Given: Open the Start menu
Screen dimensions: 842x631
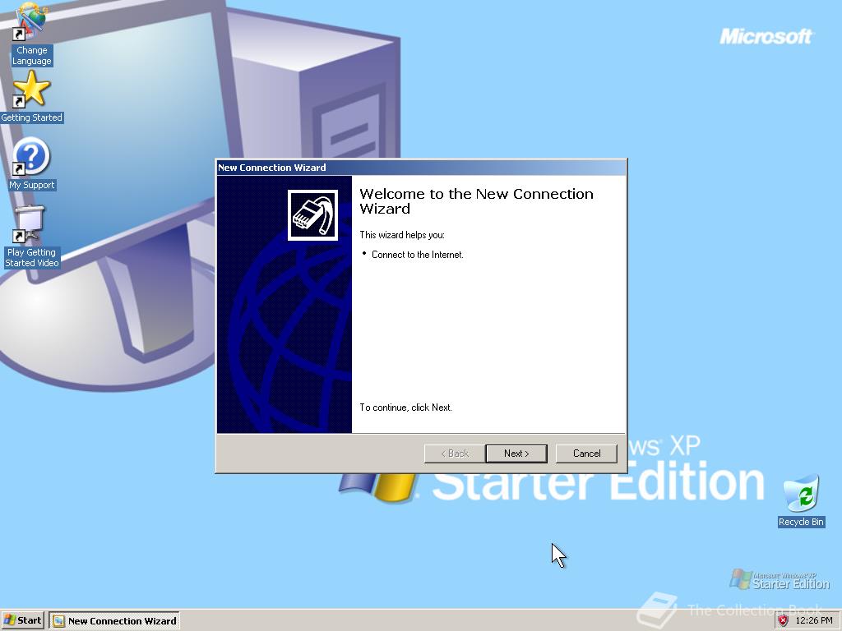Looking at the screenshot, I should [22, 620].
